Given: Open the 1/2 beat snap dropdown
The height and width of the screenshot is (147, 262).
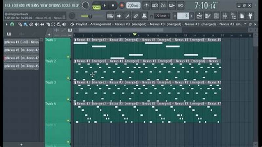Looking at the screenshot, I should (x=162, y=16).
